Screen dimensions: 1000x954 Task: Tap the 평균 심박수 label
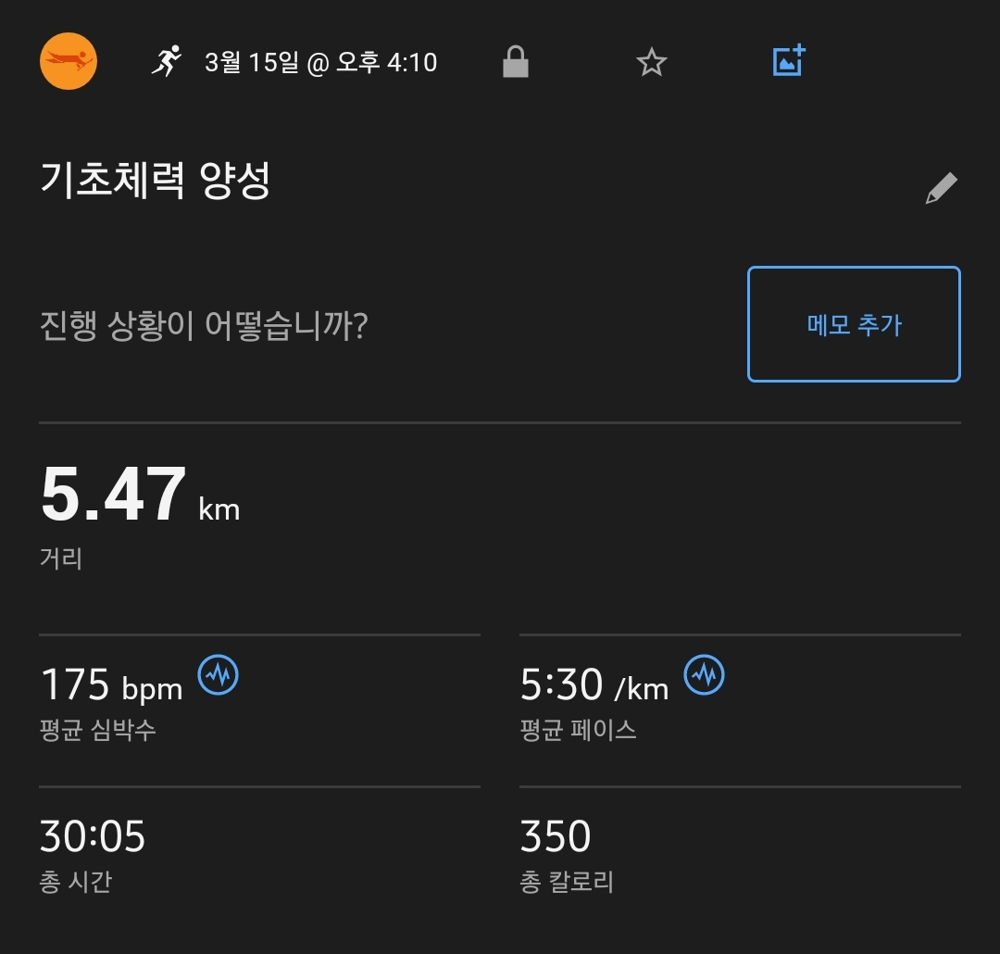click(97, 730)
